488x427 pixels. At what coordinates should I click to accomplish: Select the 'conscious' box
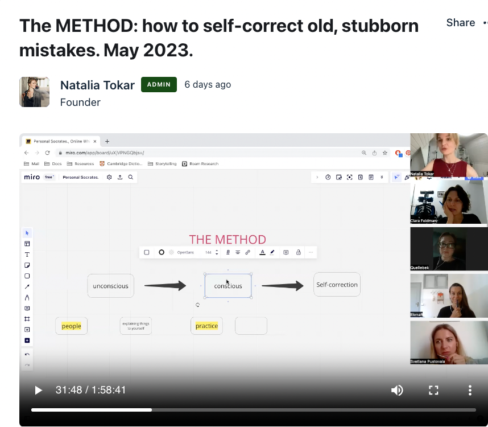tap(228, 286)
